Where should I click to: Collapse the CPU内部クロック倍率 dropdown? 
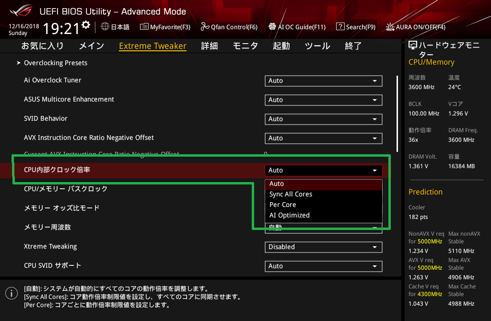click(324, 170)
